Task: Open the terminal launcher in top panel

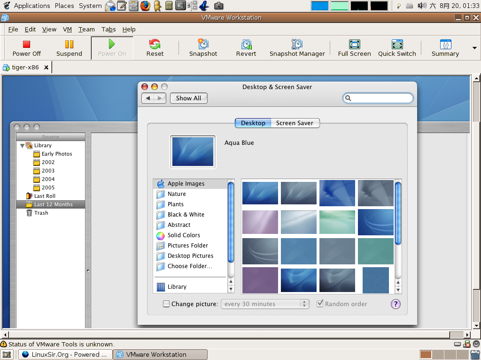Action: [180, 6]
